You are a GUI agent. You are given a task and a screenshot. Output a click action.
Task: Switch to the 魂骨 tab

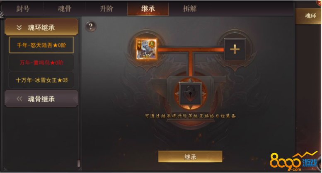tap(65, 9)
